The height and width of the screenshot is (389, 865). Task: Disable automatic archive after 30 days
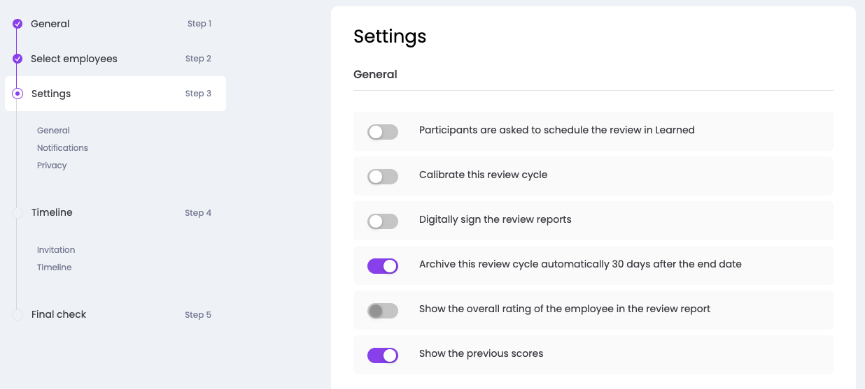pyautogui.click(x=383, y=265)
